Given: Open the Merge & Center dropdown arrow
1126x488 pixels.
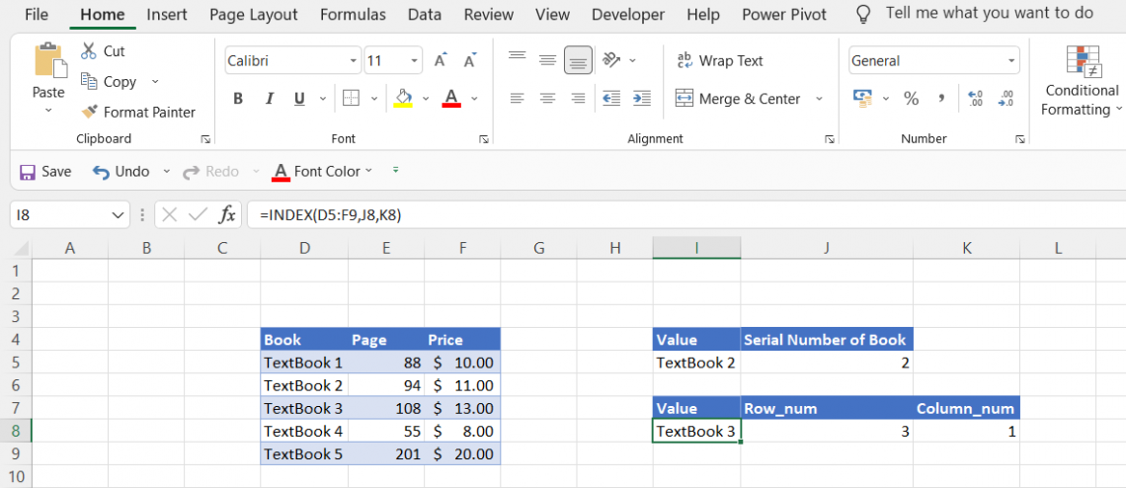Looking at the screenshot, I should coord(819,99).
